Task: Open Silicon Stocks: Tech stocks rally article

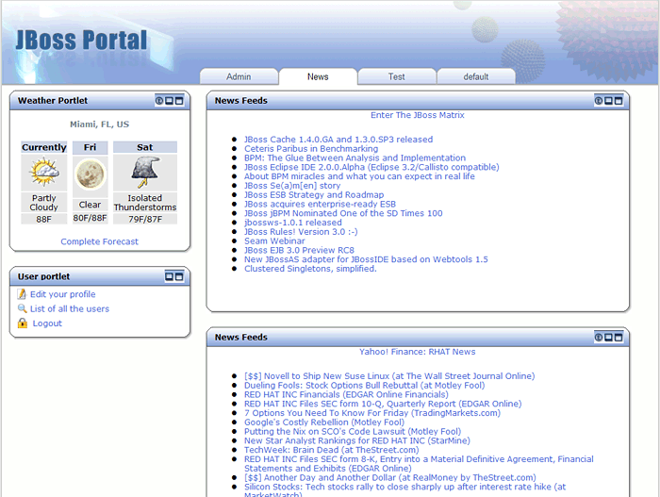Action: point(404,491)
